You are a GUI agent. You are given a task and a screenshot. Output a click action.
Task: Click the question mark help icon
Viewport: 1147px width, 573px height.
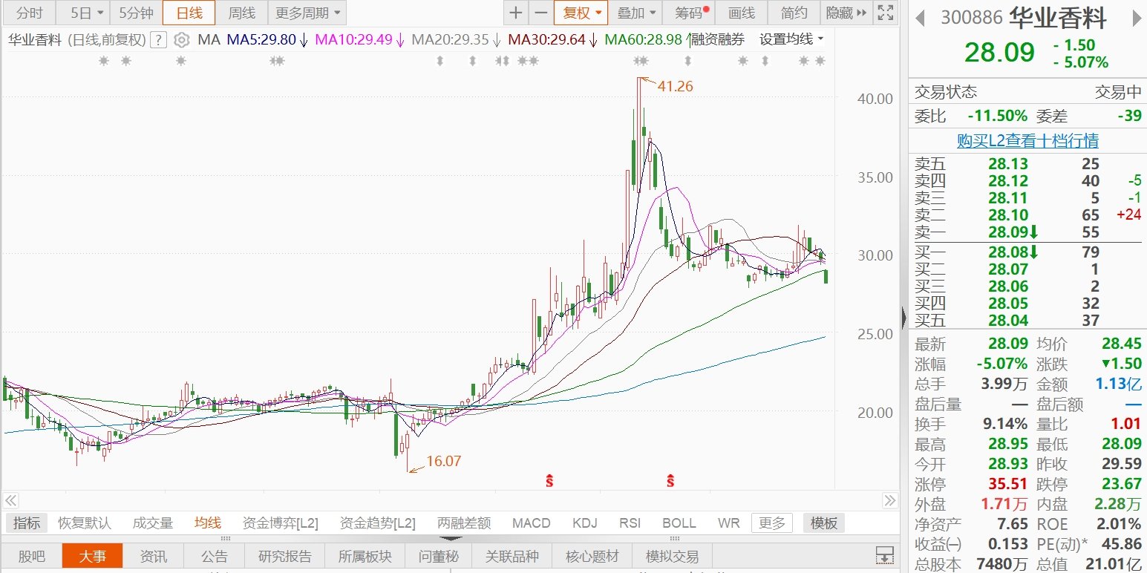click(x=158, y=40)
